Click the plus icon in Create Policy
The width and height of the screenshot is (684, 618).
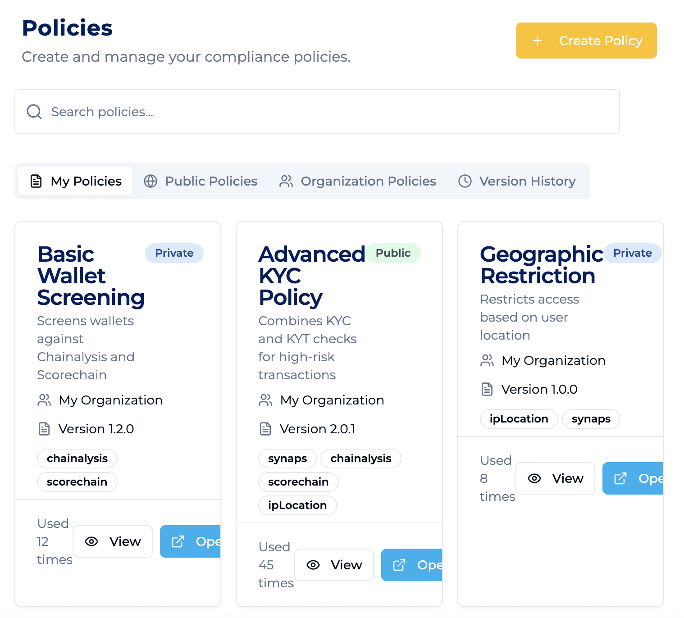537,41
